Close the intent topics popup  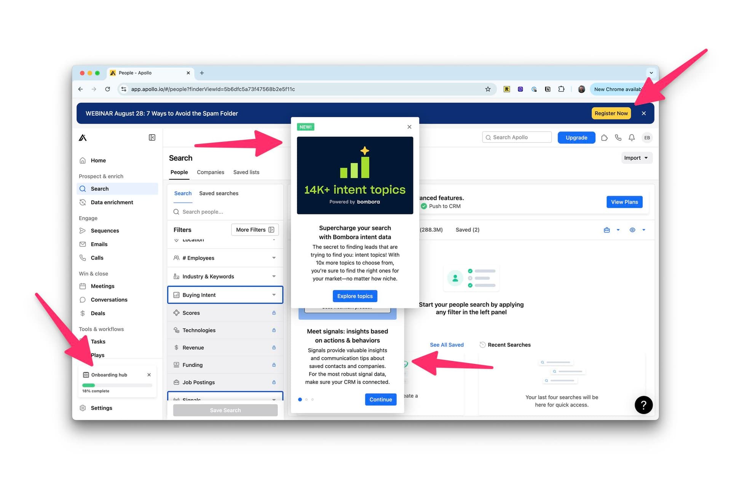pos(409,127)
